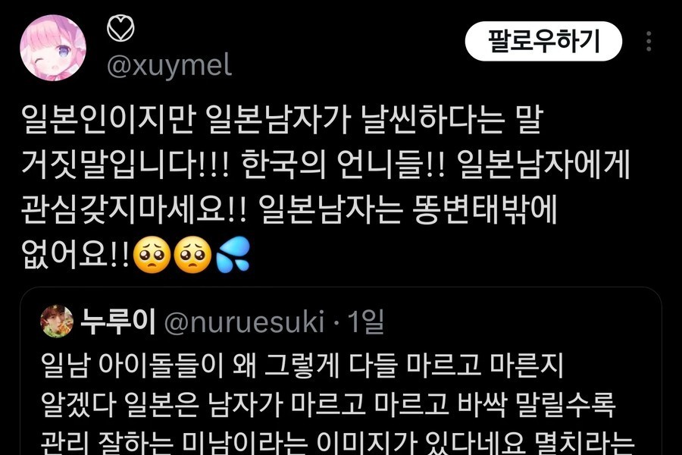Click the 없어요!! text
The width and height of the screenshot is (682, 455).
[x=75, y=255]
